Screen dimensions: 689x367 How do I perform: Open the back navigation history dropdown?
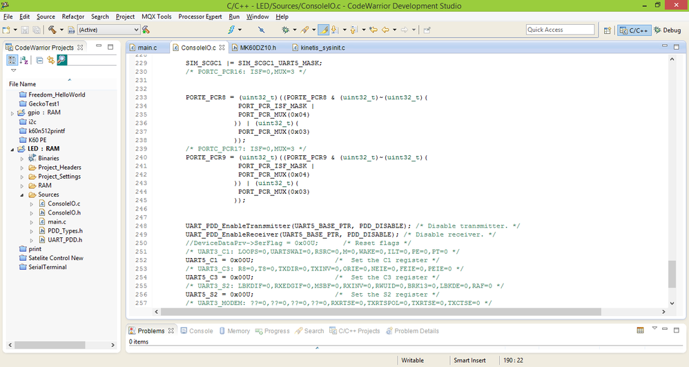coord(395,30)
